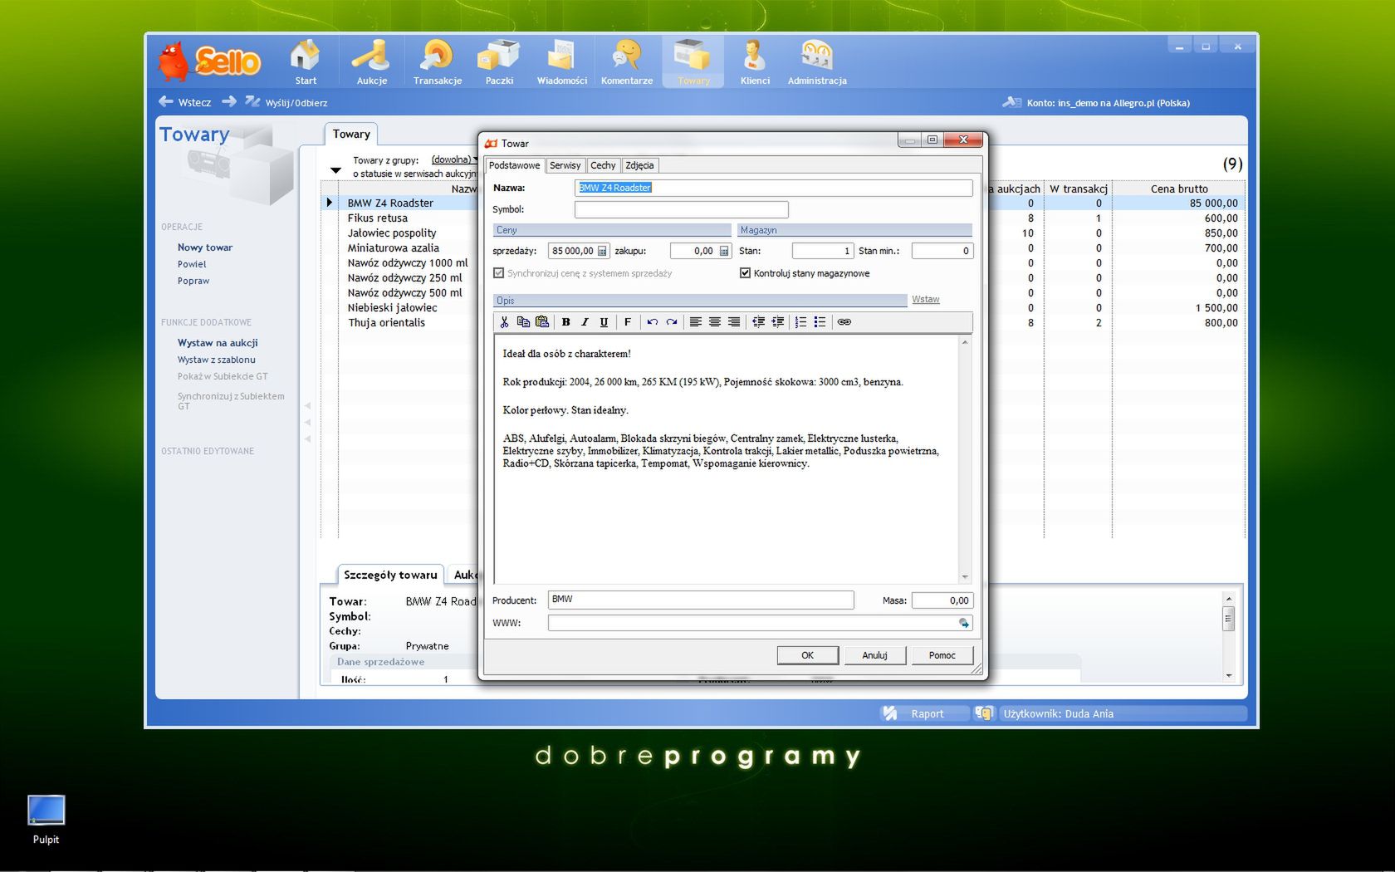The width and height of the screenshot is (1395, 872).
Task: Click the Powiel link
Action: tap(192, 264)
